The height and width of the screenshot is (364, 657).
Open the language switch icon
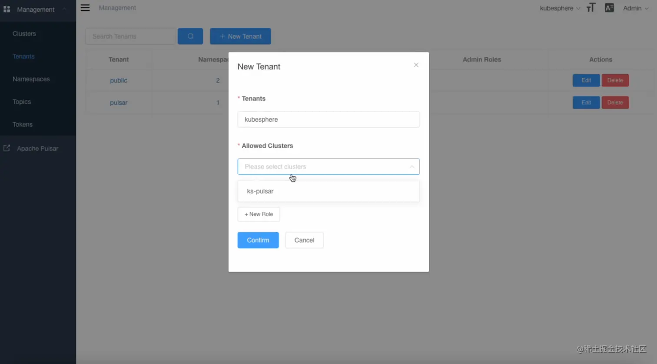[609, 8]
